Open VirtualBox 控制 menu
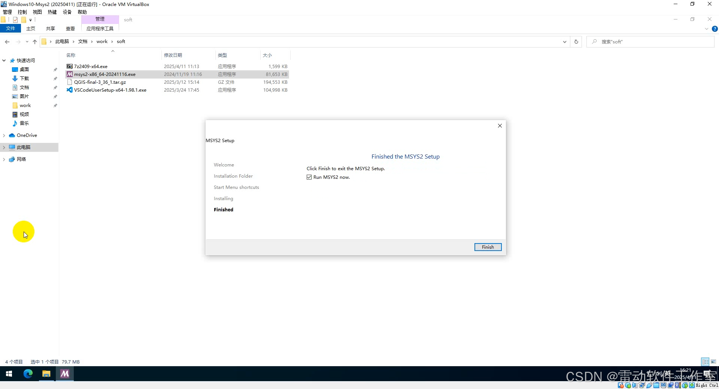 pyautogui.click(x=22, y=12)
